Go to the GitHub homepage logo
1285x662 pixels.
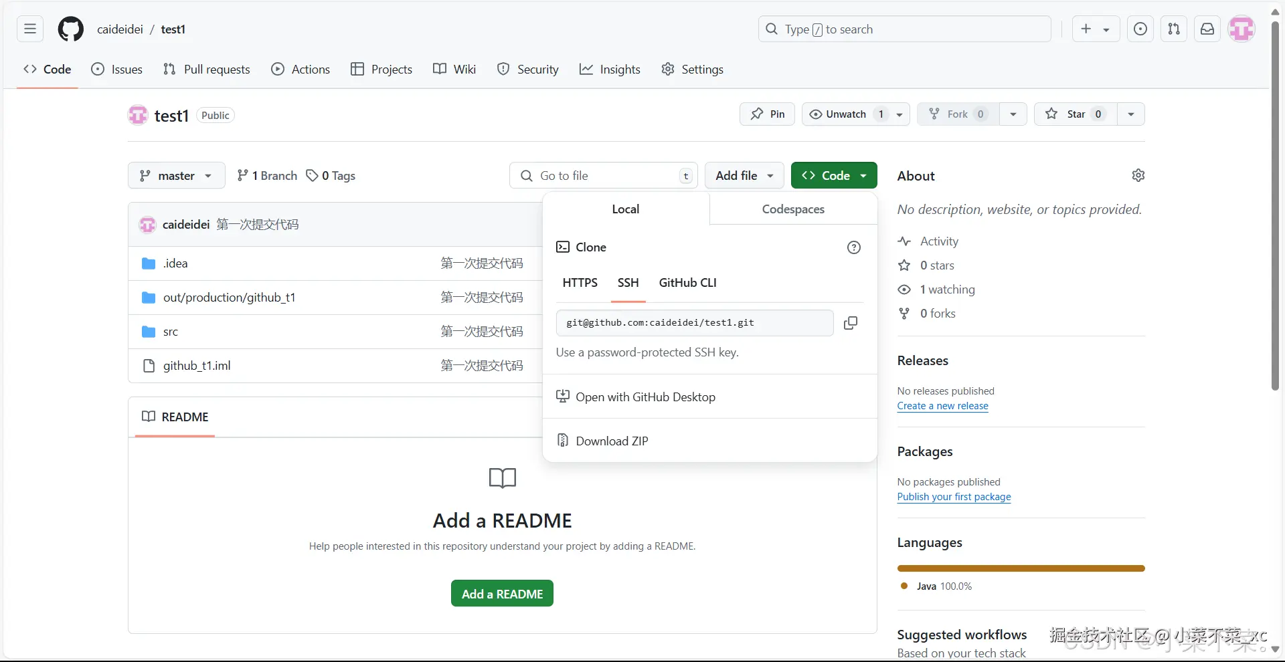click(71, 29)
